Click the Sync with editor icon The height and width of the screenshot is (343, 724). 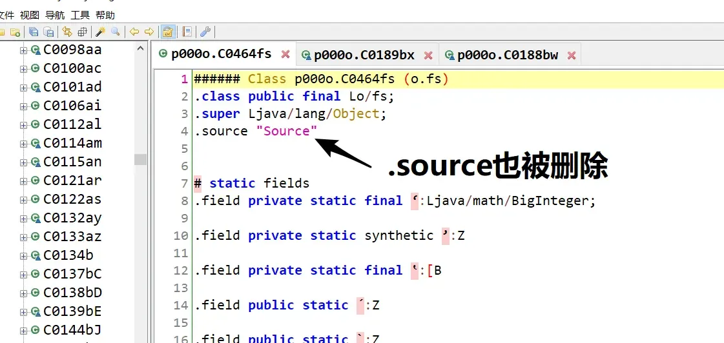click(x=67, y=32)
